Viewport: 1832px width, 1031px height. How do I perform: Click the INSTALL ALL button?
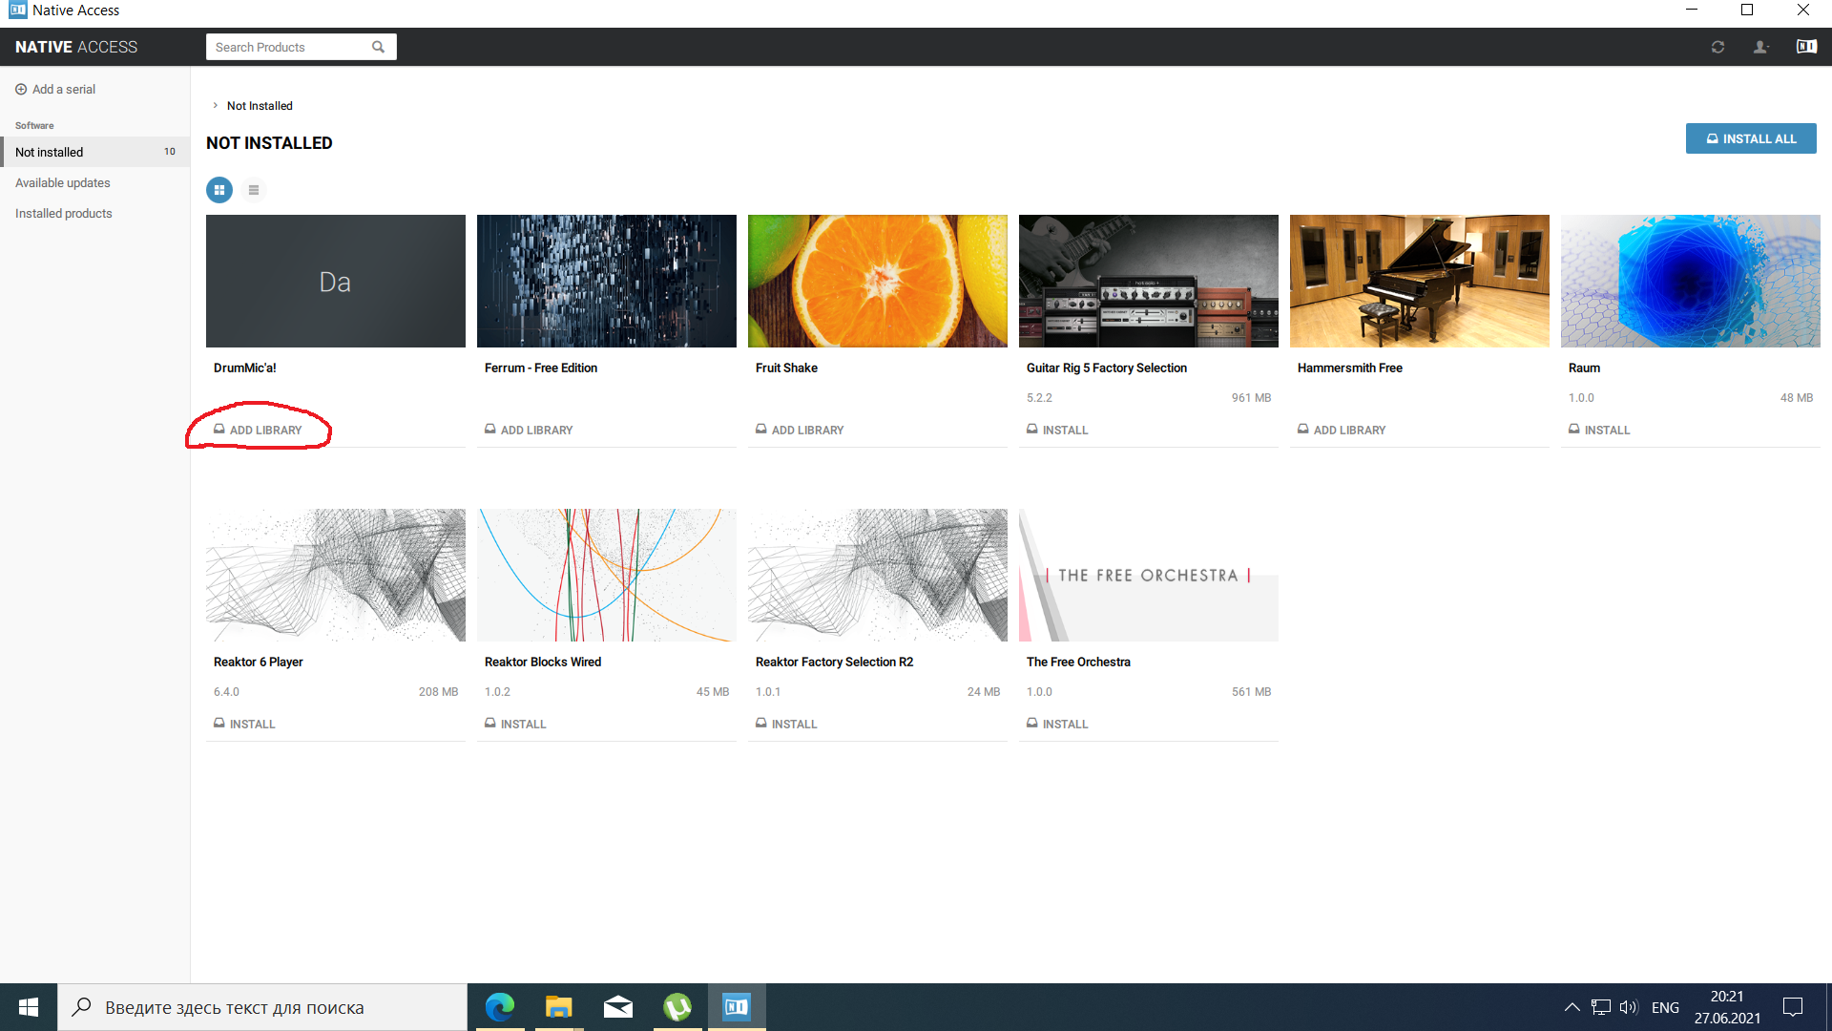coord(1751,138)
